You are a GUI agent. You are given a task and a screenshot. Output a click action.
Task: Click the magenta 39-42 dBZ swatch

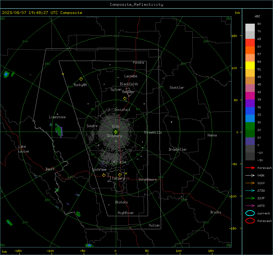pos(250,96)
